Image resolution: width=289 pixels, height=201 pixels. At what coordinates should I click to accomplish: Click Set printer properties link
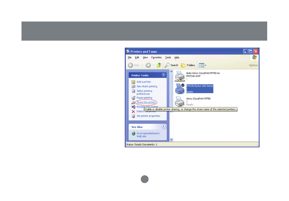coord(148,116)
